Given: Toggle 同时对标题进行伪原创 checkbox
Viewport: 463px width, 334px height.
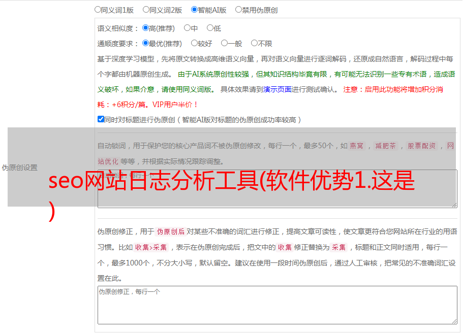Looking at the screenshot, I should point(101,119).
